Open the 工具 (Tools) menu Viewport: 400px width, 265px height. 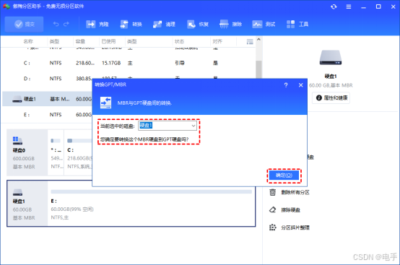click(x=297, y=25)
